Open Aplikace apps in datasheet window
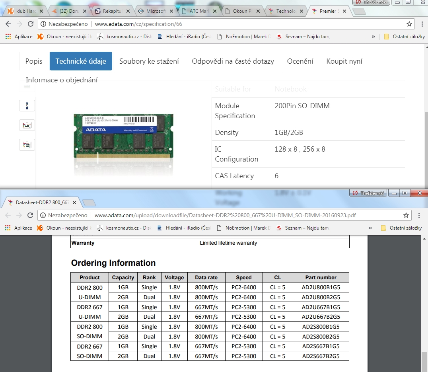428x372 pixels. tap(19, 228)
